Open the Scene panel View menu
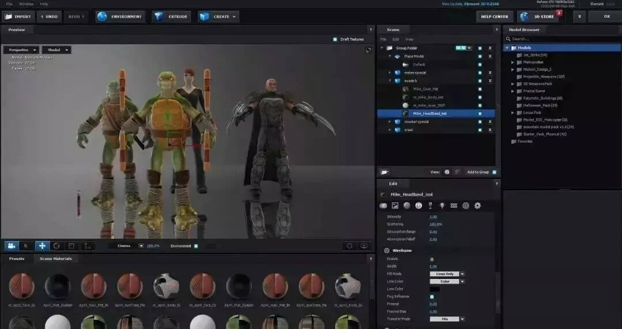Image resolution: width=622 pixels, height=329 pixels. 409,39
